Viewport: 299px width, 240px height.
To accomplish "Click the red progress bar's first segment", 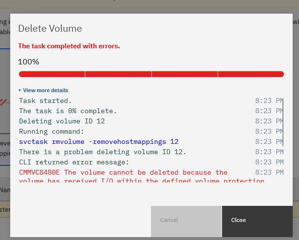I will click(52, 74).
